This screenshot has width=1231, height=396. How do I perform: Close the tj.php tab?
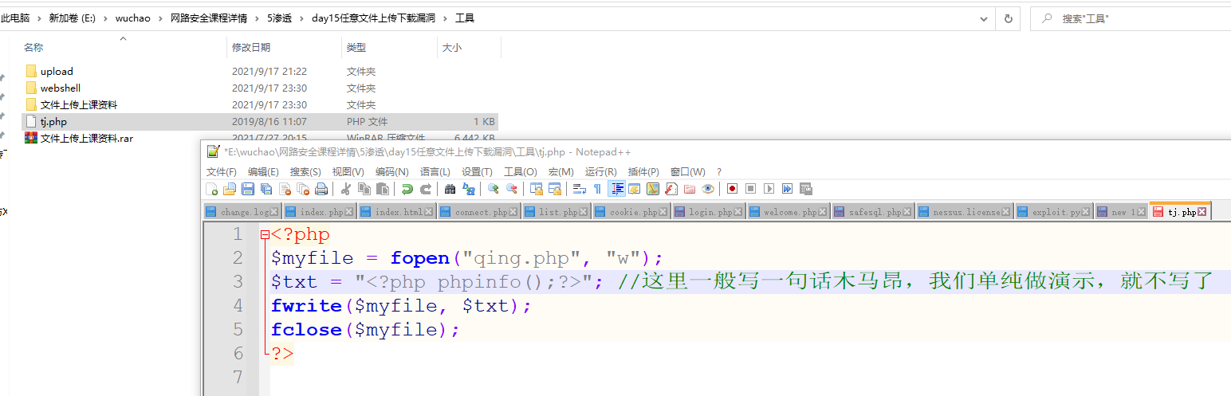coord(1202,212)
